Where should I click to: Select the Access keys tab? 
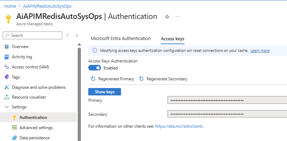click(173, 39)
